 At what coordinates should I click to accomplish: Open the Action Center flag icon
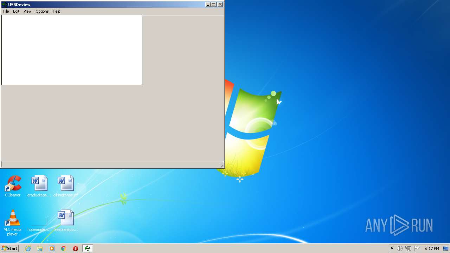point(417,248)
